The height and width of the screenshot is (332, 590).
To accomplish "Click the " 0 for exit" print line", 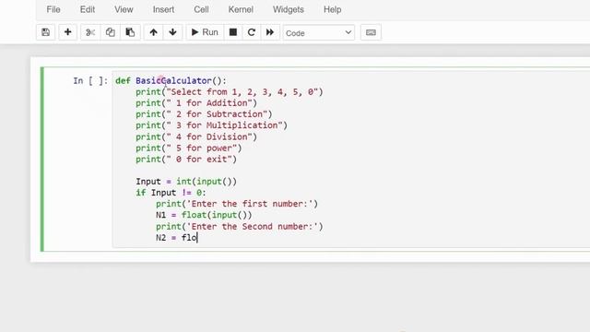I will 186,160.
